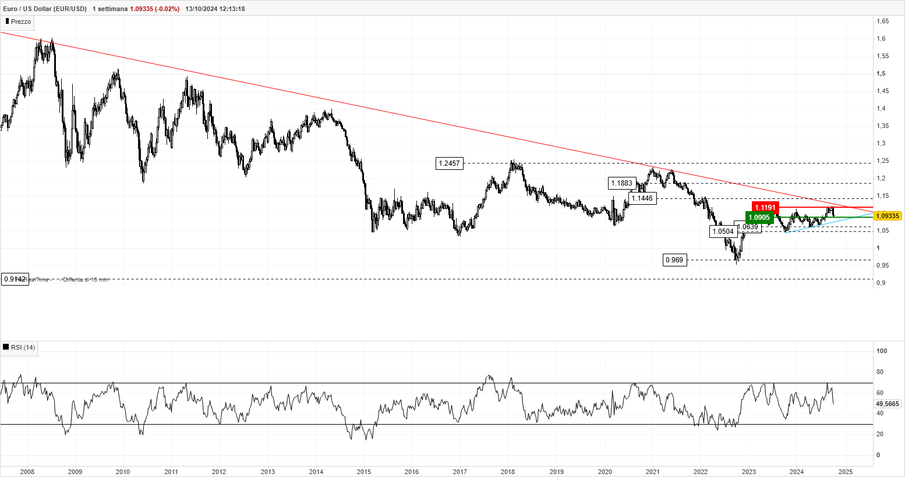905x477 pixels.
Task: Click the 2018 year on time axis
Action: point(508,472)
